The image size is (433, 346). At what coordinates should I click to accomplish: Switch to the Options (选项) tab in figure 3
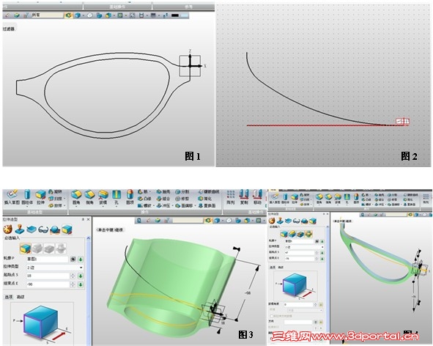click(x=9, y=297)
